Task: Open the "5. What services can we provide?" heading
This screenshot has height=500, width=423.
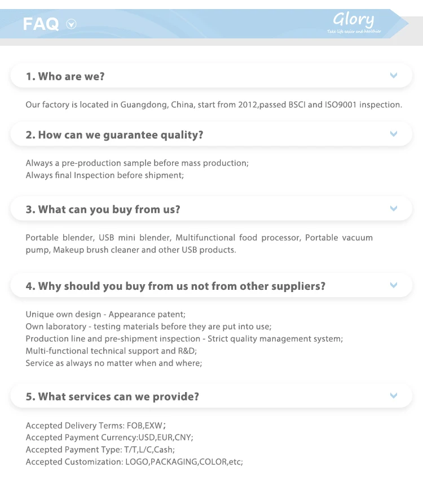Action: click(x=112, y=397)
